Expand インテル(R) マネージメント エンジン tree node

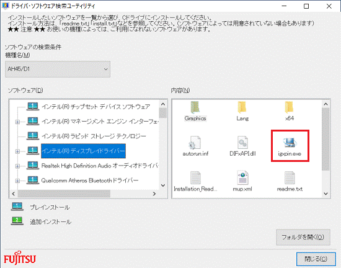(x=17, y=122)
